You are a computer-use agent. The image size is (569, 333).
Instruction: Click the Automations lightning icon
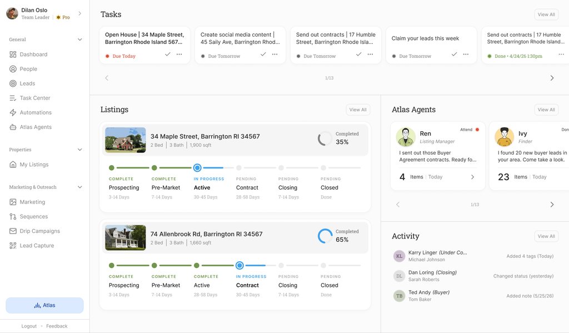pyautogui.click(x=13, y=112)
